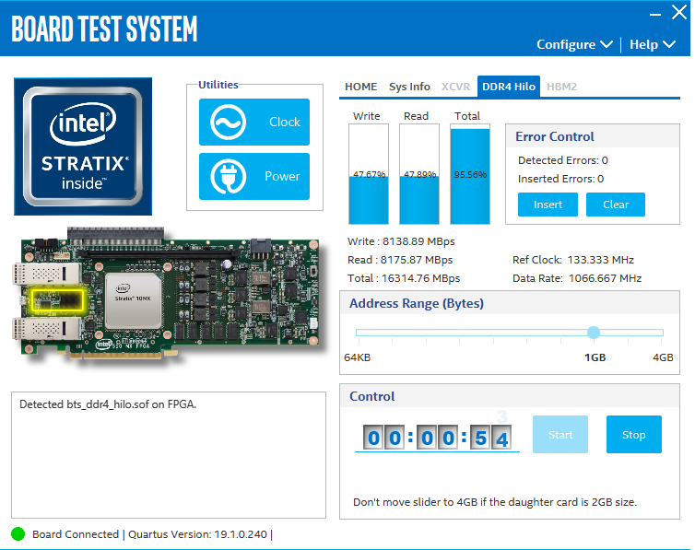The width and height of the screenshot is (695, 550).
Task: Click the 'Data Rate: 1066.667 MHz' text
Action: click(x=577, y=278)
